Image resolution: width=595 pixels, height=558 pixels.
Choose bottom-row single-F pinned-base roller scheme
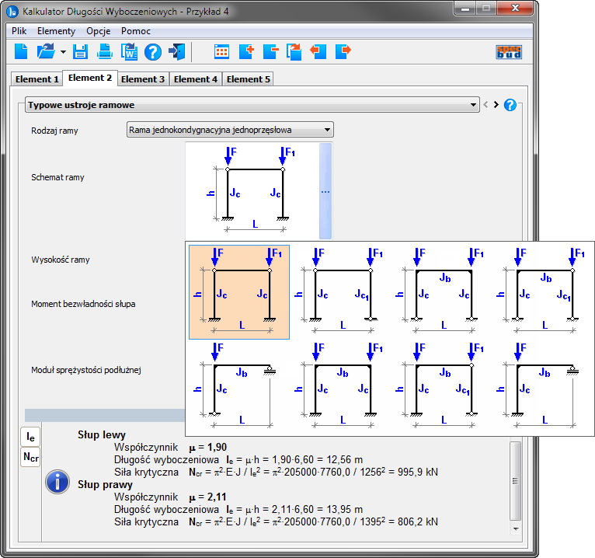coord(239,386)
